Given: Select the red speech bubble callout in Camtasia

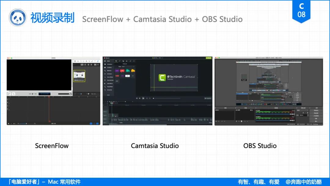Looking at the screenshot, I should (x=122, y=71).
